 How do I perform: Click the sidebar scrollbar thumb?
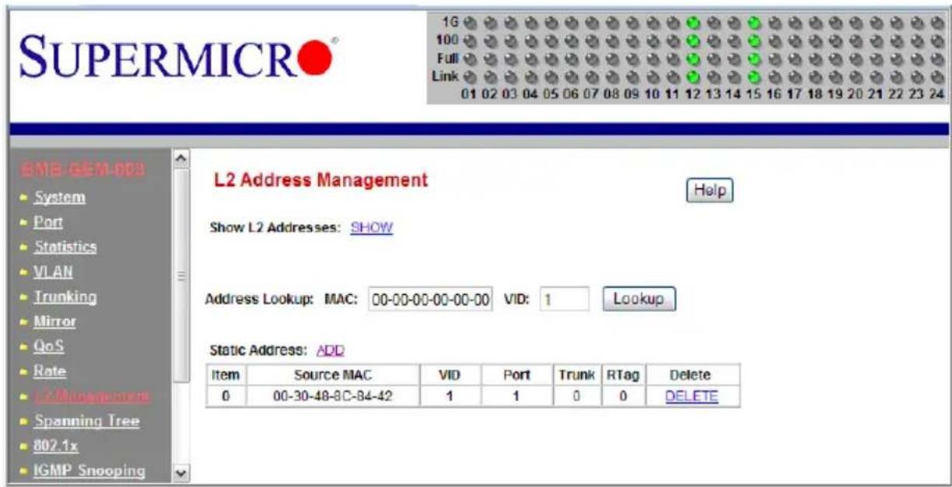(x=180, y=274)
